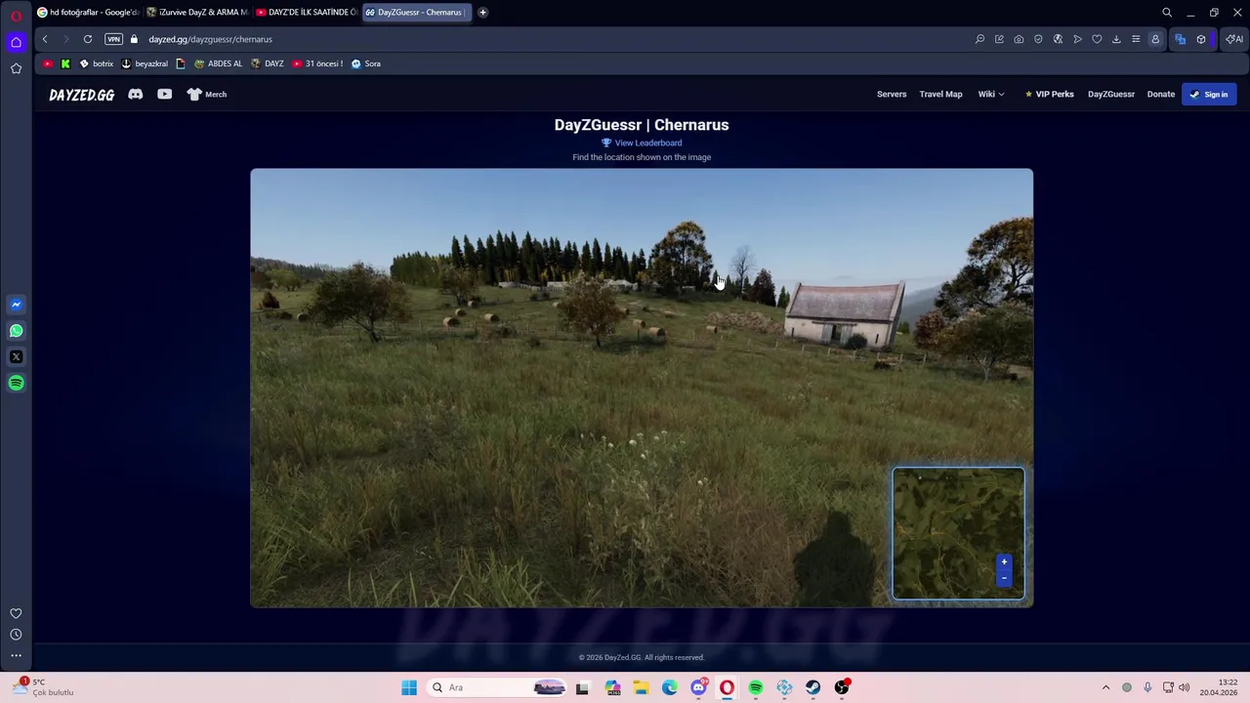Image resolution: width=1250 pixels, height=703 pixels.
Task: Click on the Chernarus minimap
Action: pos(958,533)
